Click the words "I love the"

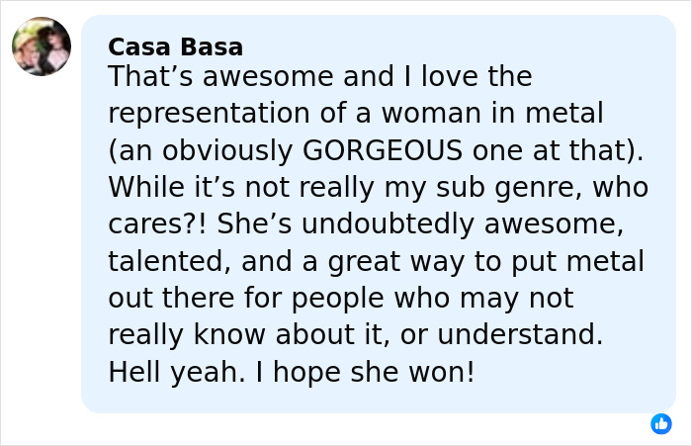point(467,76)
